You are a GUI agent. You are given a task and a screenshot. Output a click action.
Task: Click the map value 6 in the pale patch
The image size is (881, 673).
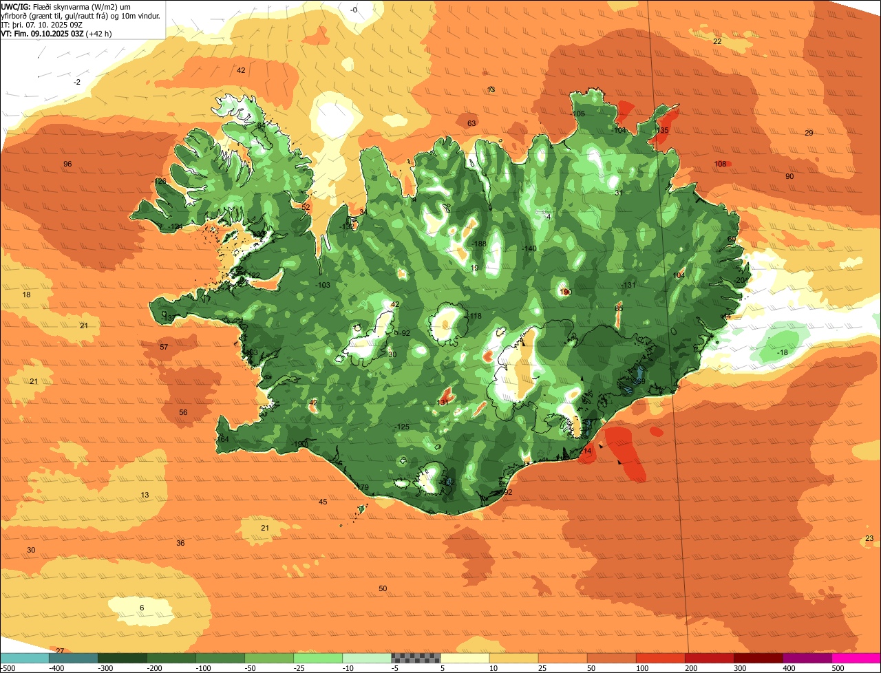click(142, 608)
